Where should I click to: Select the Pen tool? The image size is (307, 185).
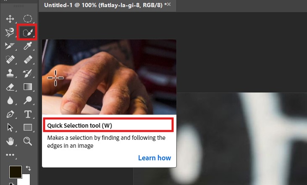click(x=10, y=114)
